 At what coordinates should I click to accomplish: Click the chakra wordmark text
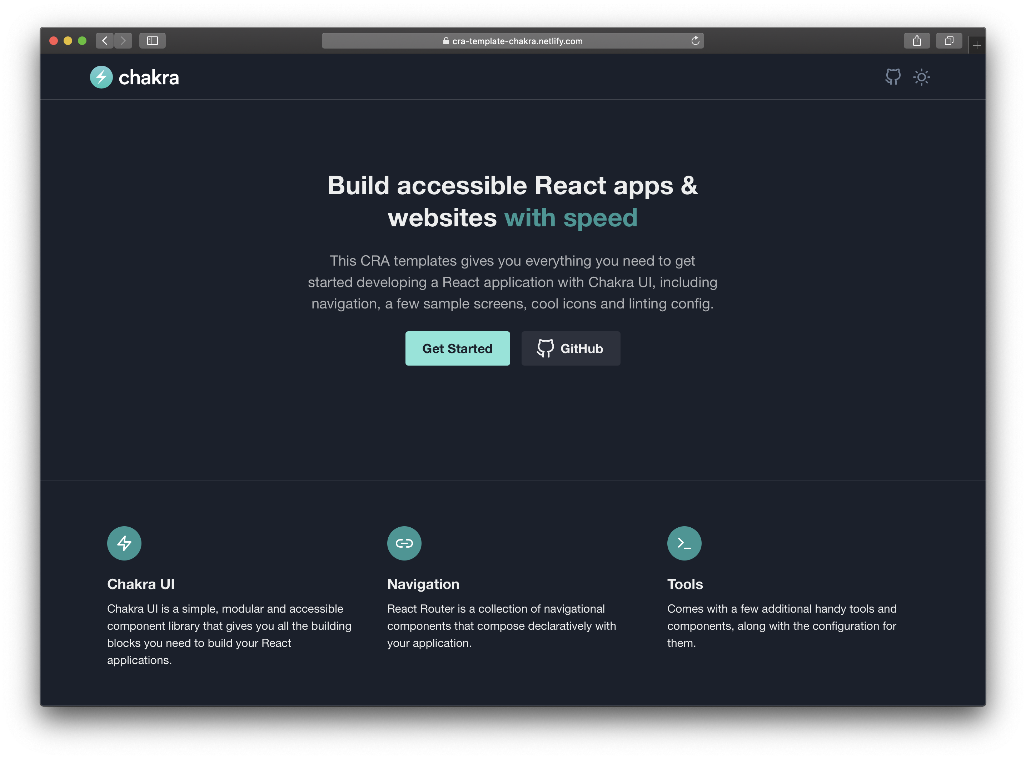click(149, 77)
